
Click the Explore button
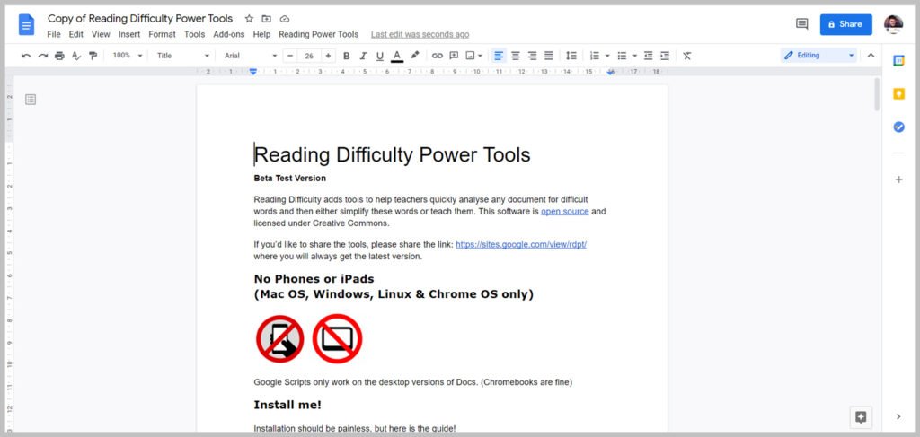pos(861,417)
